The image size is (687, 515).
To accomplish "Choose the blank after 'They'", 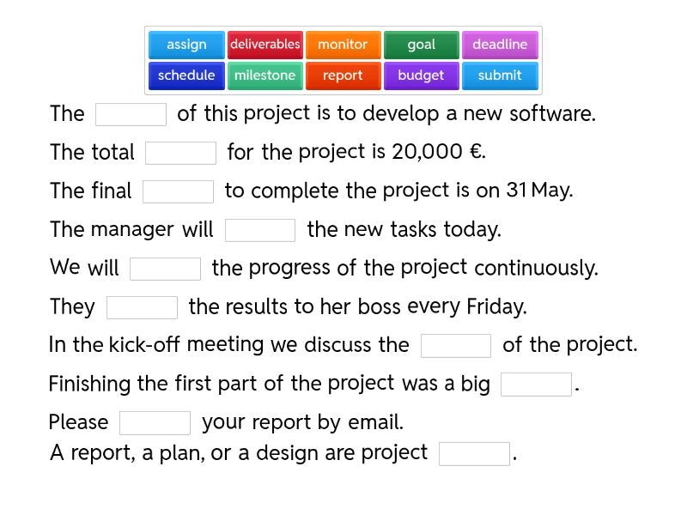I will pyautogui.click(x=142, y=307).
